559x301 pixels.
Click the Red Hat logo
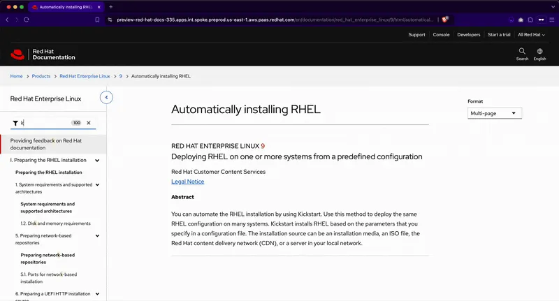coord(17,54)
